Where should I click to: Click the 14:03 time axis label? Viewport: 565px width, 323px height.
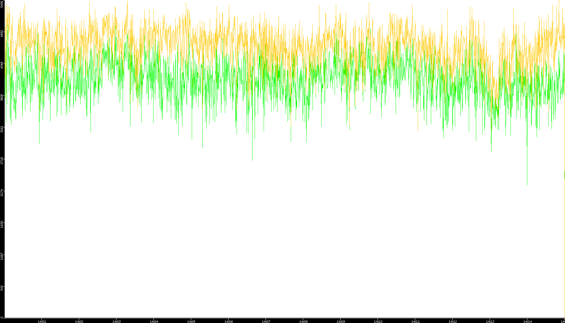116,321
